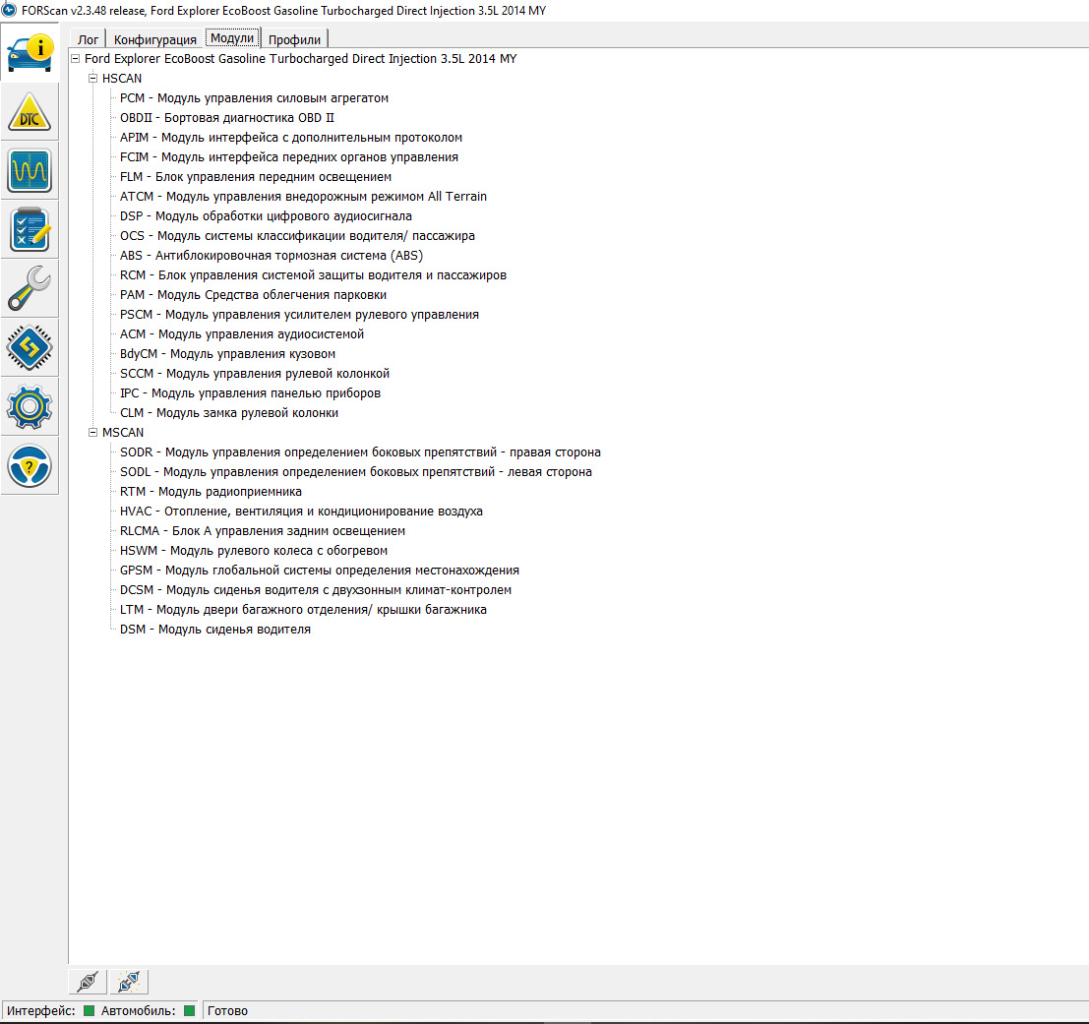Select the HSWM heated steering wheel row
The height and width of the screenshot is (1024, 1089).
254,551
